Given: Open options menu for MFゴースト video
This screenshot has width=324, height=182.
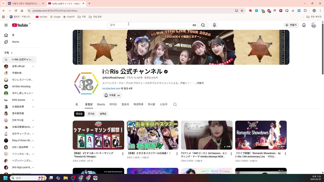Looking at the screenshot, I should tap(231, 154).
